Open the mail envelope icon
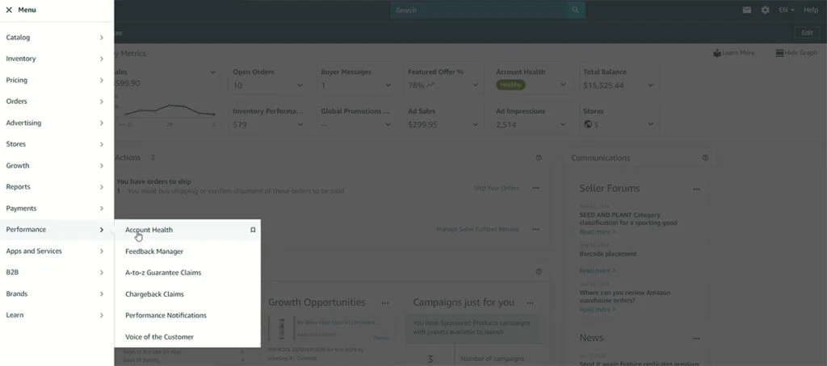This screenshot has height=366, width=827. (x=747, y=10)
